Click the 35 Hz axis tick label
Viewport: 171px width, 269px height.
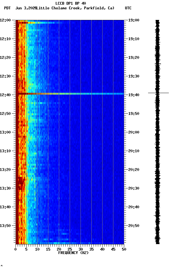[91, 249]
